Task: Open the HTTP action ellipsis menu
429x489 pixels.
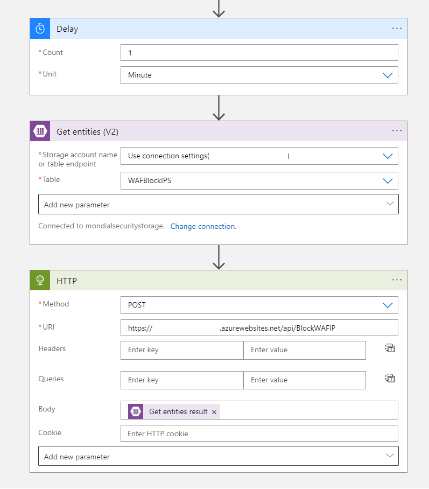Action: (397, 280)
